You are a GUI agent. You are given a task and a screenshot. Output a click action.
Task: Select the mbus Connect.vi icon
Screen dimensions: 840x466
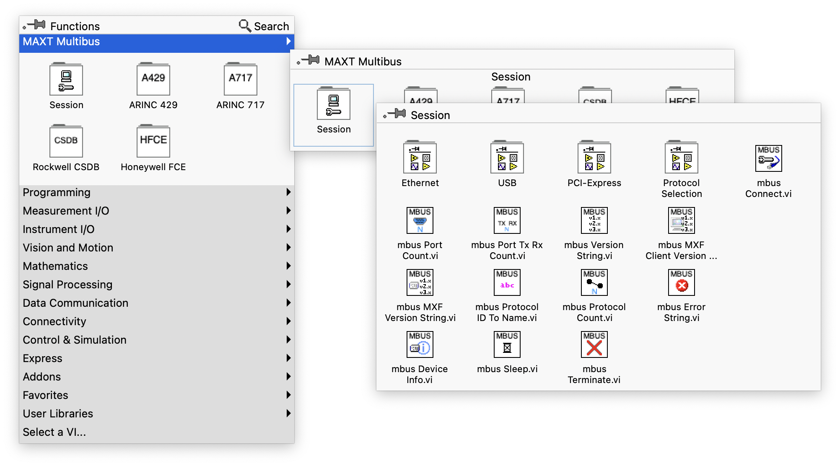click(x=769, y=158)
